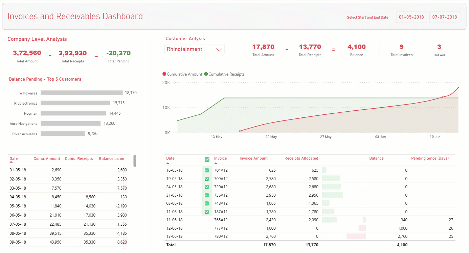469x253 pixels.
Task: Select the Willowares bar in the chart
Action: coord(82,93)
